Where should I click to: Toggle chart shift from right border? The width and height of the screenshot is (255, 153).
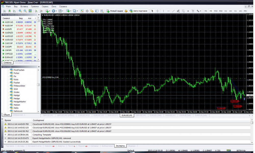[x=41, y=11]
